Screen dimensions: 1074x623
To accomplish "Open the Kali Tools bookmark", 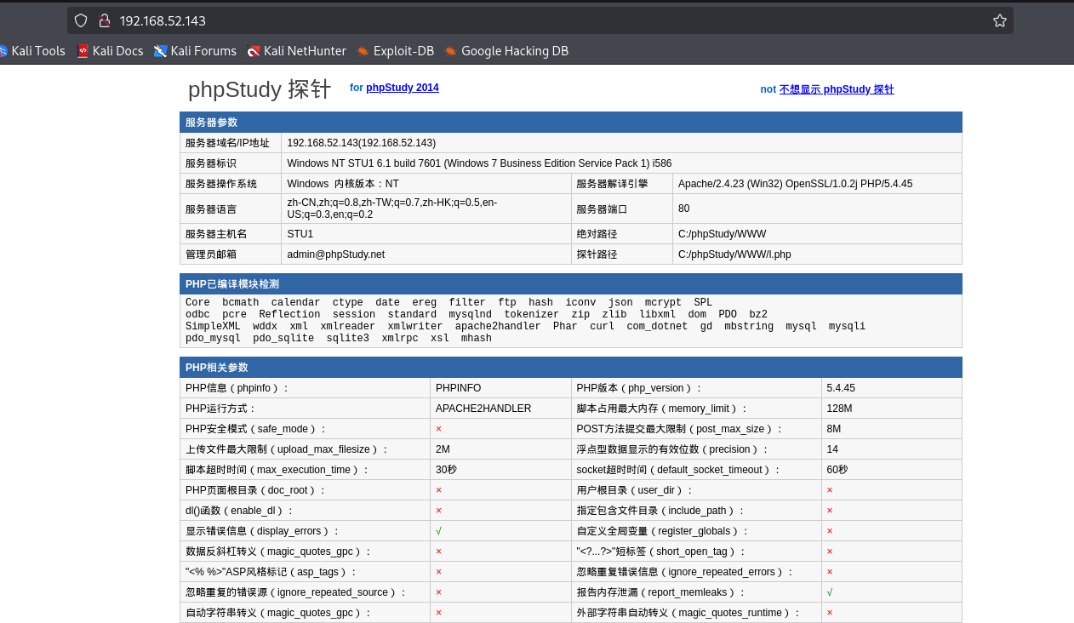I will point(32,51).
